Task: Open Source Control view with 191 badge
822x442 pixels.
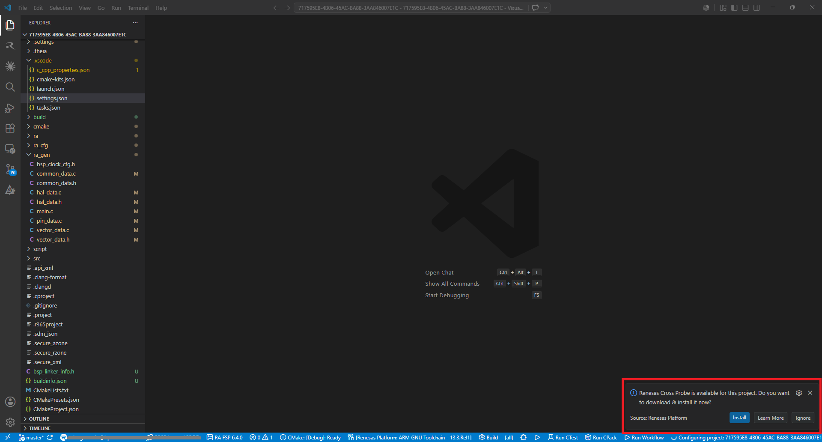Action: tap(10, 169)
